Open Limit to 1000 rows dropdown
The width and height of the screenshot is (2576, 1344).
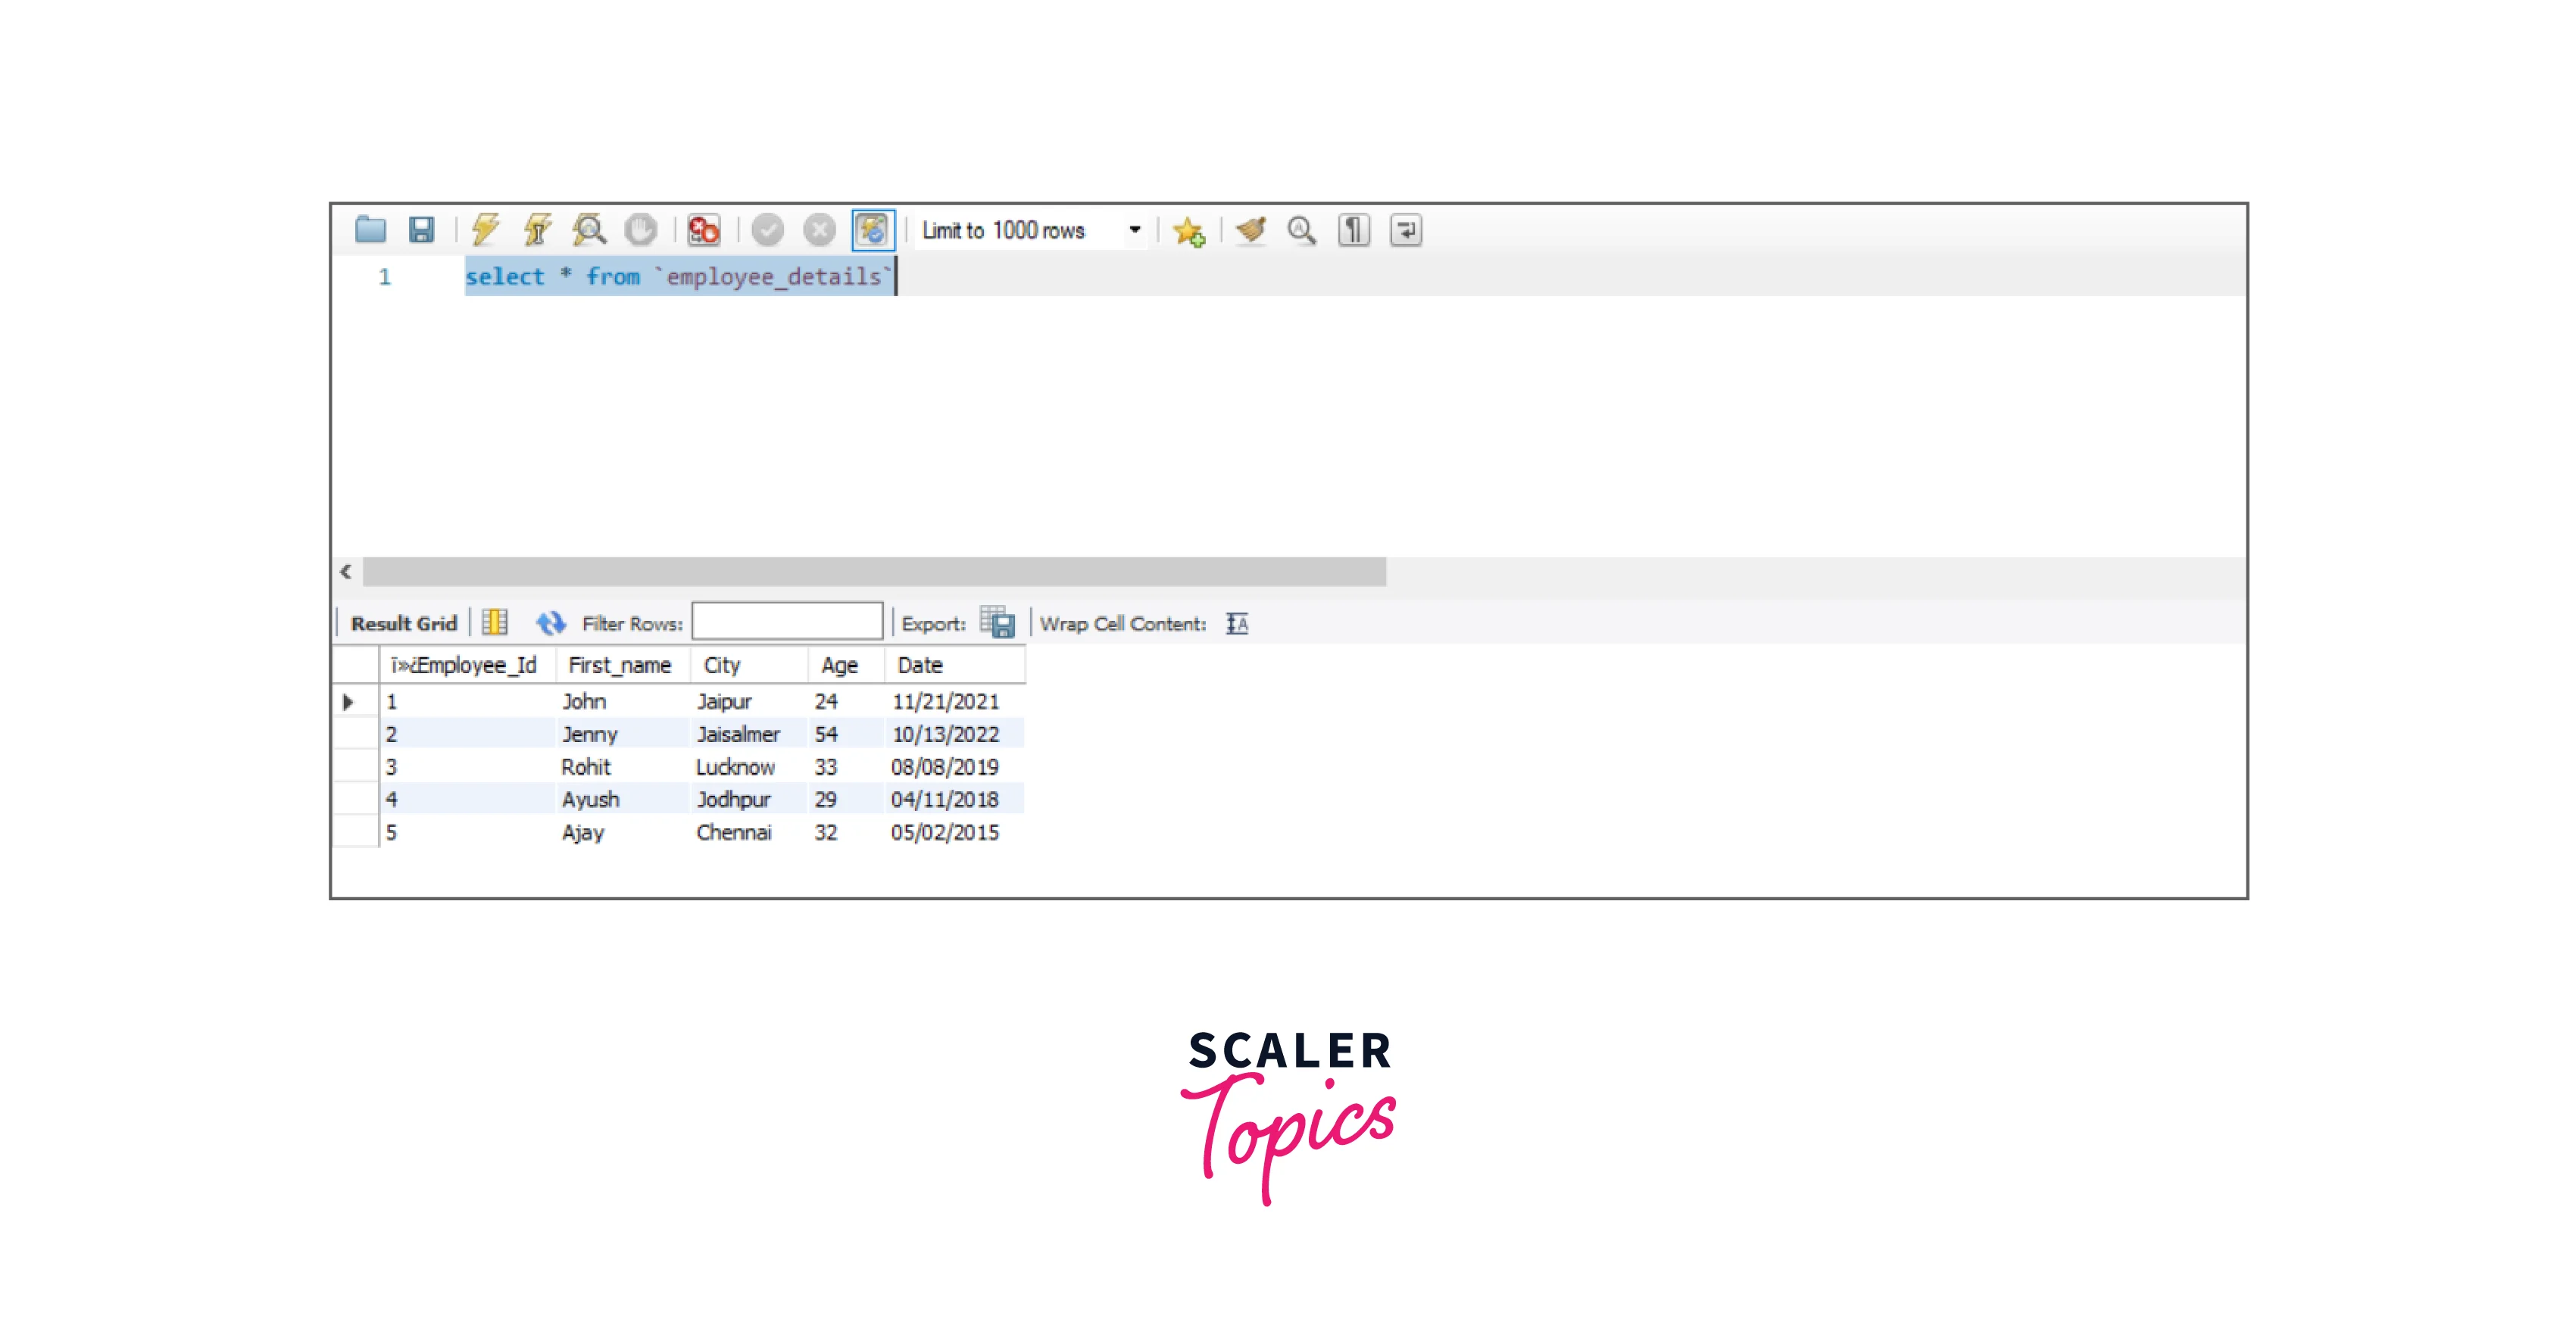pyautogui.click(x=1134, y=230)
